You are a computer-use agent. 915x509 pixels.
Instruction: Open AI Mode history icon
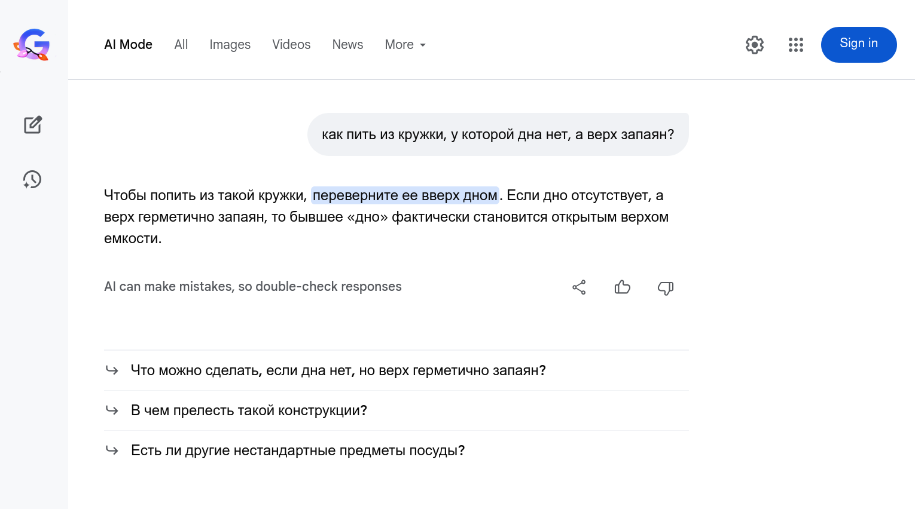tap(32, 179)
